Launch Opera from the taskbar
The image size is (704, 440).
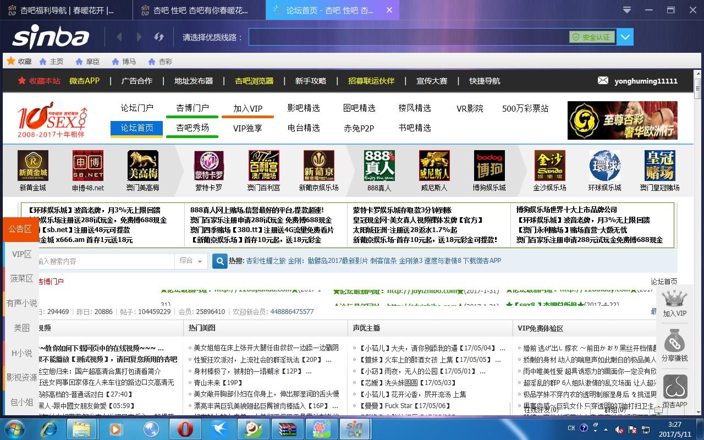(x=185, y=428)
